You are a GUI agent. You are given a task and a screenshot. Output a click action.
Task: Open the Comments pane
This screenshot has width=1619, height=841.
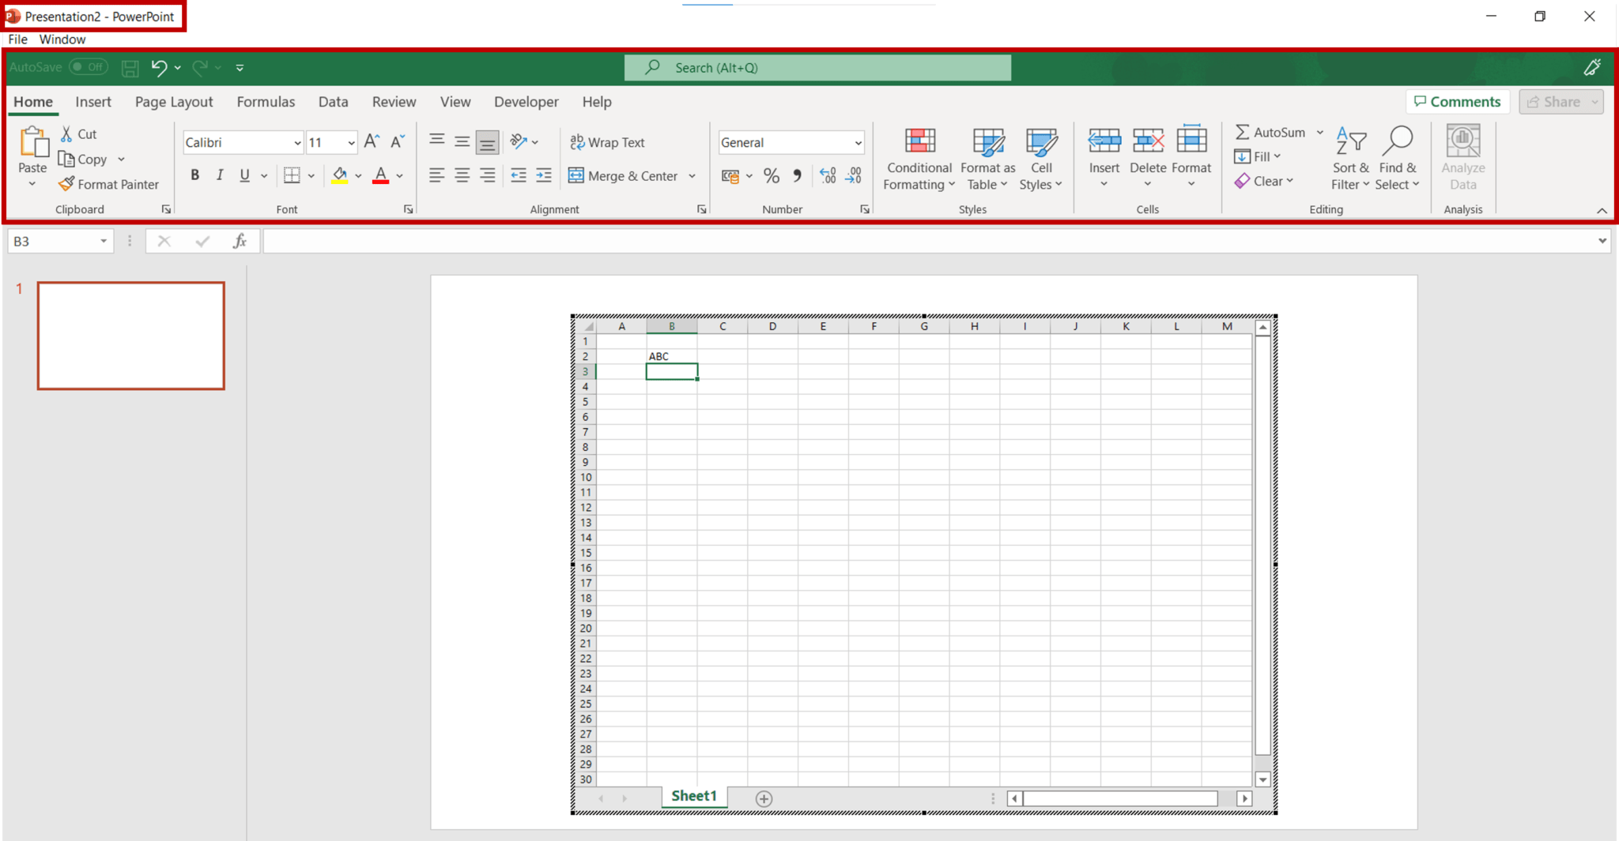[x=1457, y=102]
